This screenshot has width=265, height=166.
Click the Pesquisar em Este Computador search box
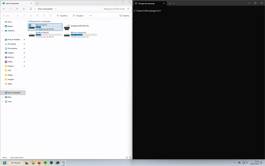click(x=115, y=9)
